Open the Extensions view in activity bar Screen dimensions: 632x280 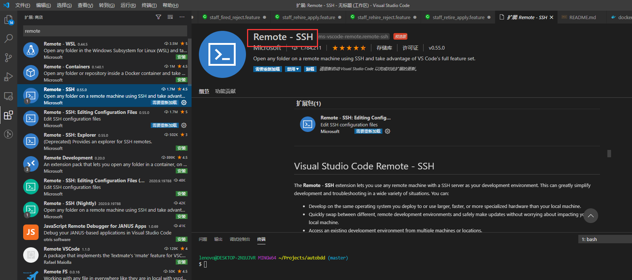click(x=8, y=115)
